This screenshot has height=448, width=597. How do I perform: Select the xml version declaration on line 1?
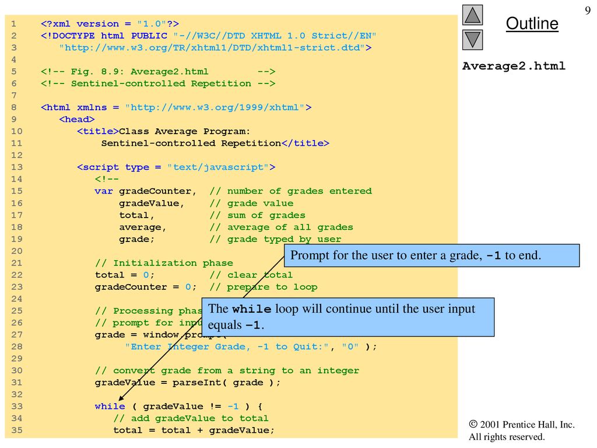coord(110,24)
